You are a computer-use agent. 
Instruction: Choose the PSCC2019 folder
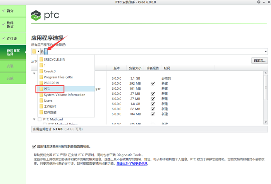tap(52, 83)
